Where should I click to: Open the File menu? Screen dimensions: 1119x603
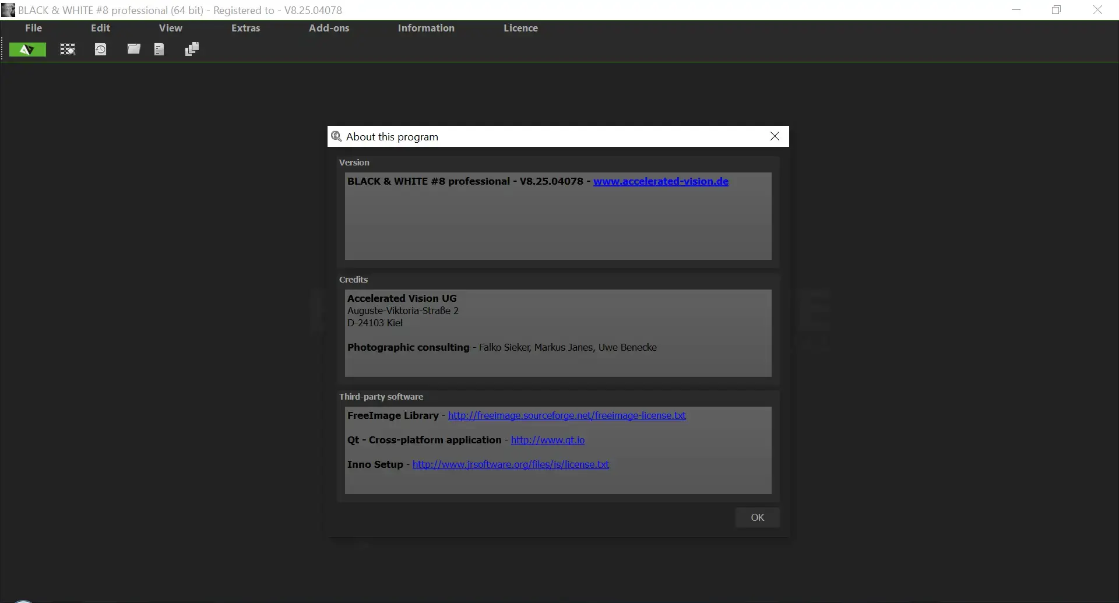[33, 27]
